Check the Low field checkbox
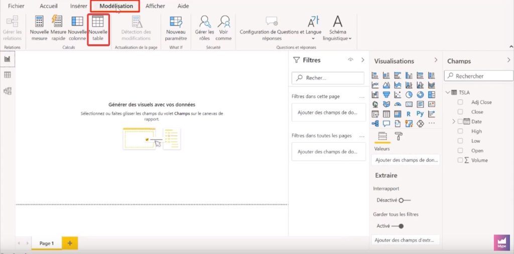Image resolution: width=514 pixels, height=254 pixels. tap(460, 141)
